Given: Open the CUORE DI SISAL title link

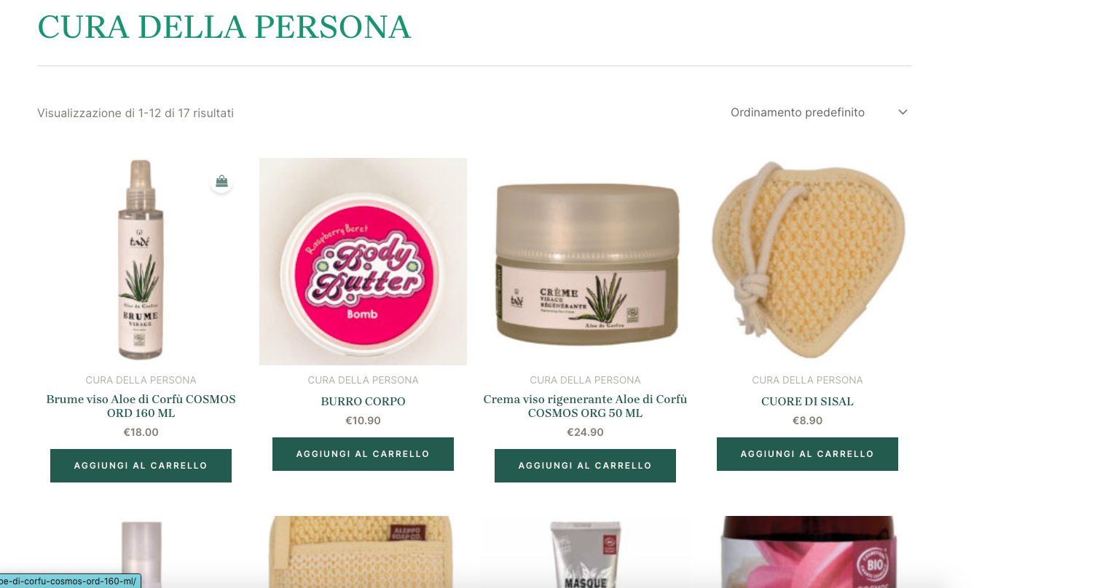Looking at the screenshot, I should pos(807,402).
